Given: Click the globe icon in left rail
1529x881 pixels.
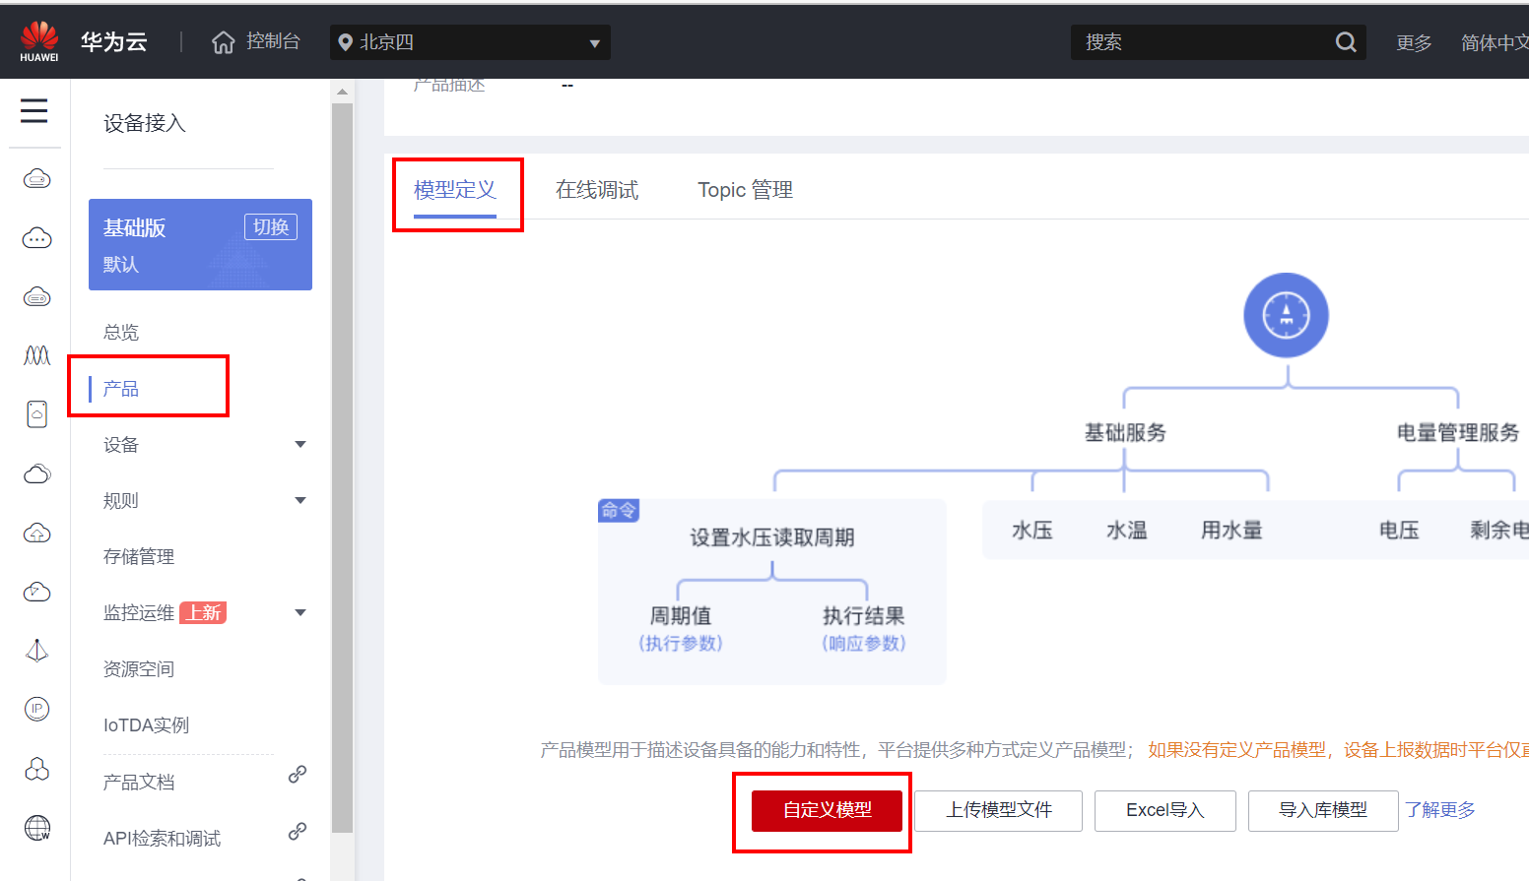Looking at the screenshot, I should tap(36, 828).
